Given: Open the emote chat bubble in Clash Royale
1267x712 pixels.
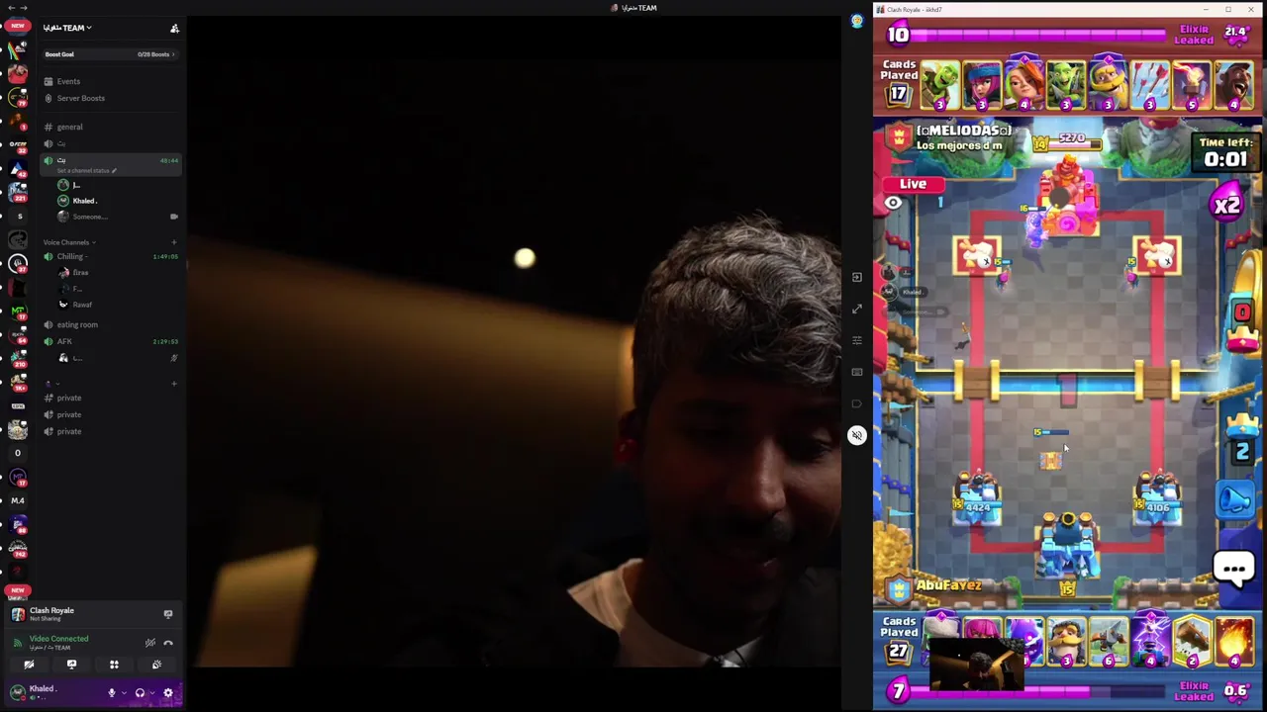Looking at the screenshot, I should click(1234, 569).
